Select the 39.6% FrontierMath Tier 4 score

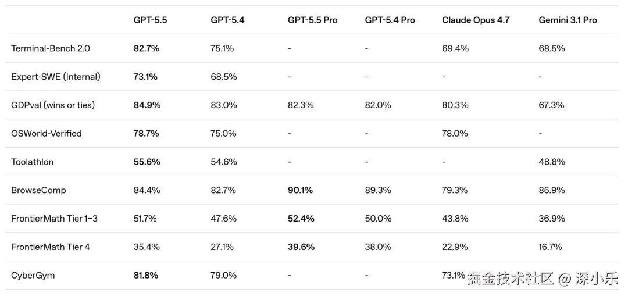click(301, 247)
